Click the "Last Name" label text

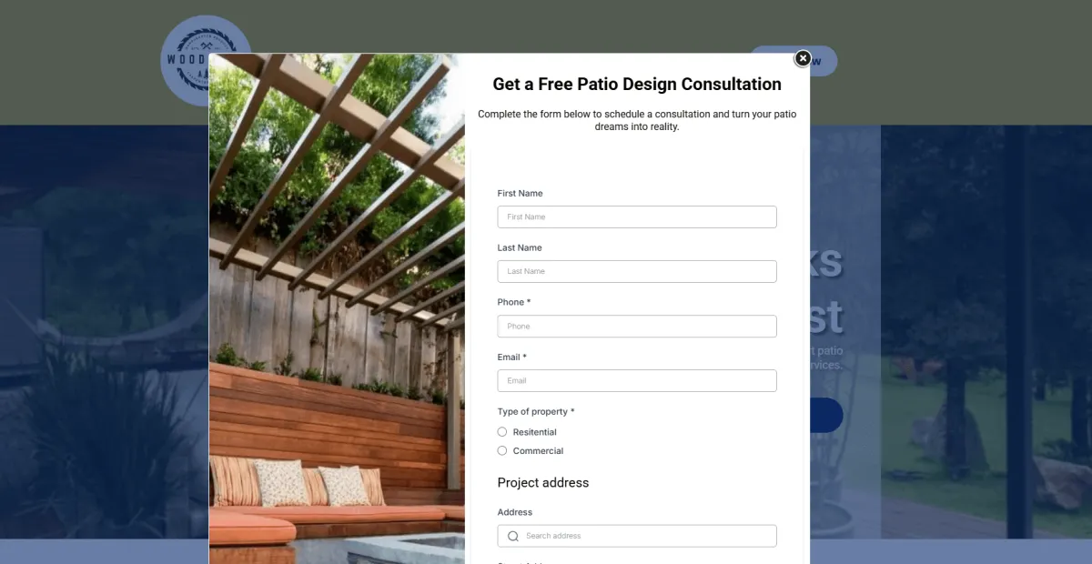[x=520, y=248]
